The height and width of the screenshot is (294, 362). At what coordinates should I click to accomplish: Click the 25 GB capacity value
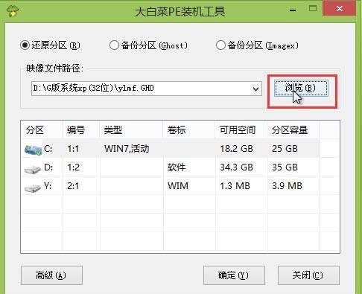pyautogui.click(x=285, y=149)
